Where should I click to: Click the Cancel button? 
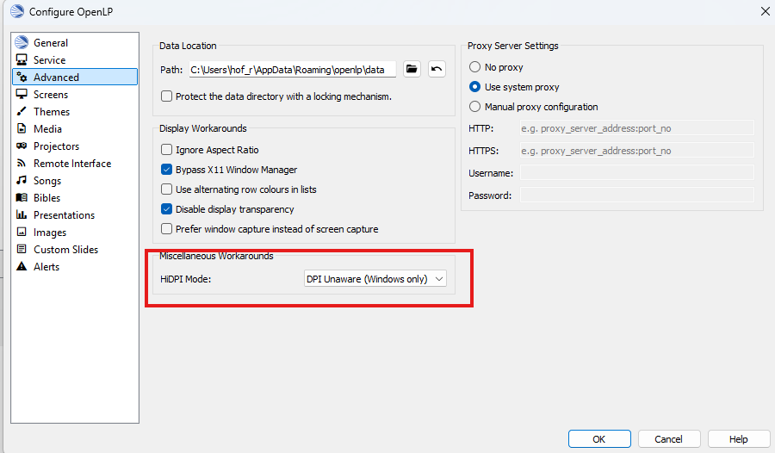pos(668,439)
